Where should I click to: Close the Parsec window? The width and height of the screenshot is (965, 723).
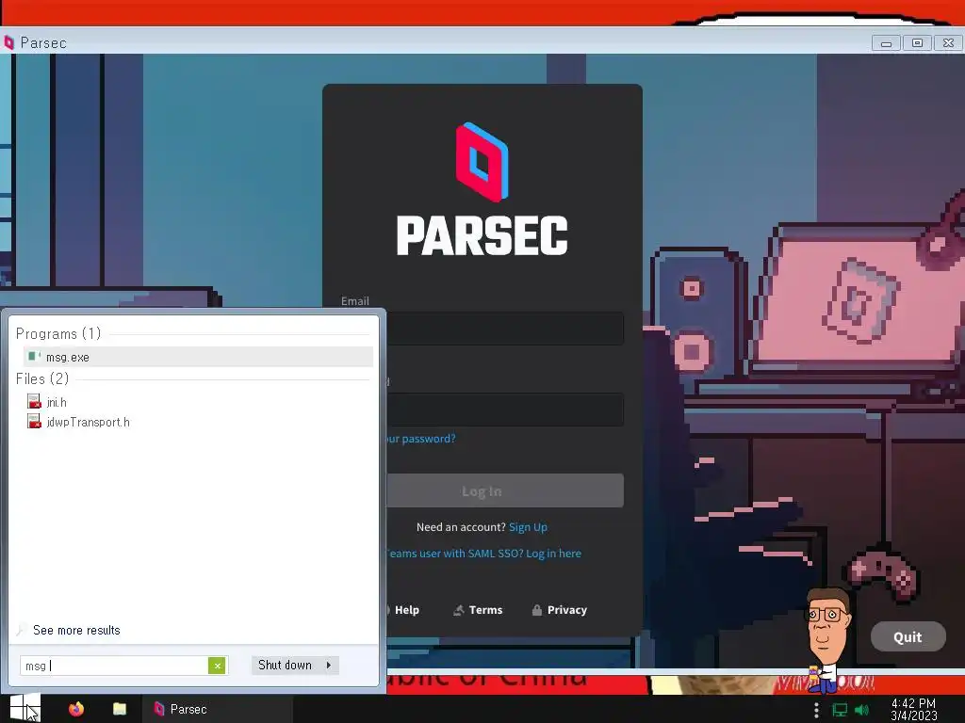(948, 43)
